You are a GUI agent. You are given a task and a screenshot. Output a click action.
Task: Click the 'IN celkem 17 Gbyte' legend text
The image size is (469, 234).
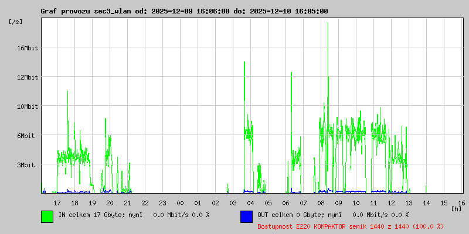click(x=94, y=215)
